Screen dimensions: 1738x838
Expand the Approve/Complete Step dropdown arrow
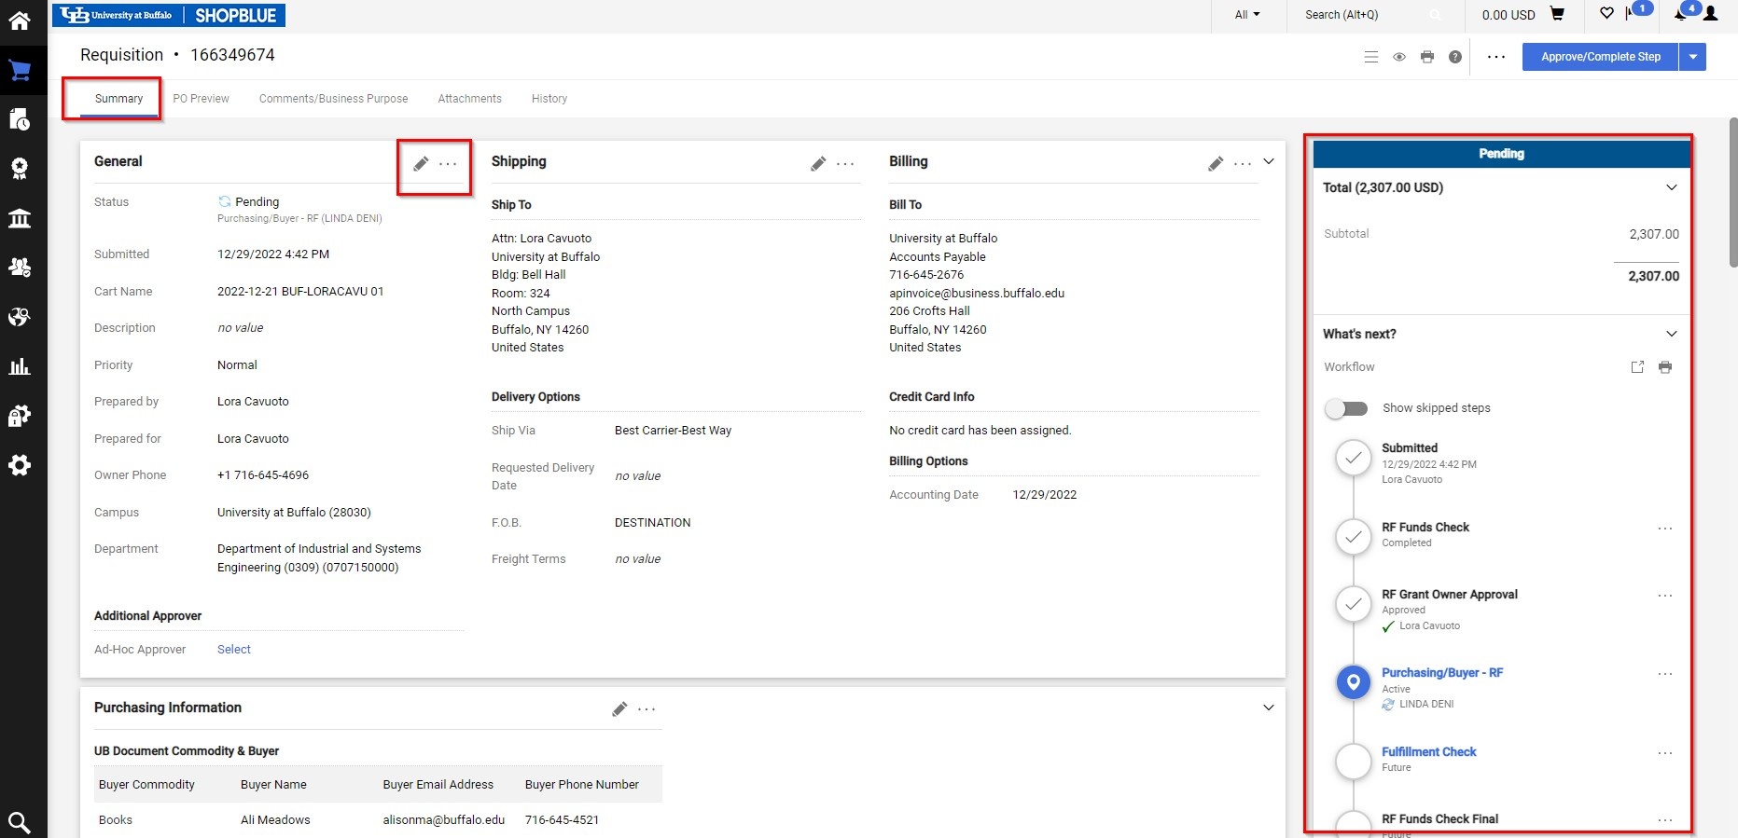click(x=1692, y=57)
